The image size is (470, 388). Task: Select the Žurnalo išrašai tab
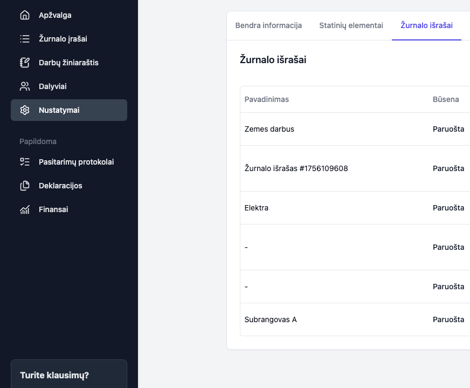(426, 25)
